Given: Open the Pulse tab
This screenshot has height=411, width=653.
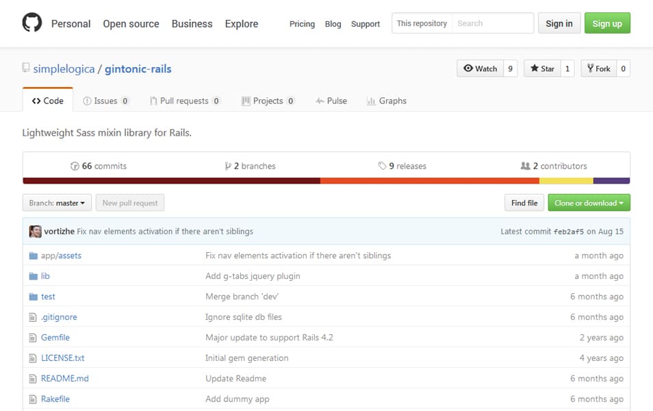Looking at the screenshot, I should tap(331, 101).
